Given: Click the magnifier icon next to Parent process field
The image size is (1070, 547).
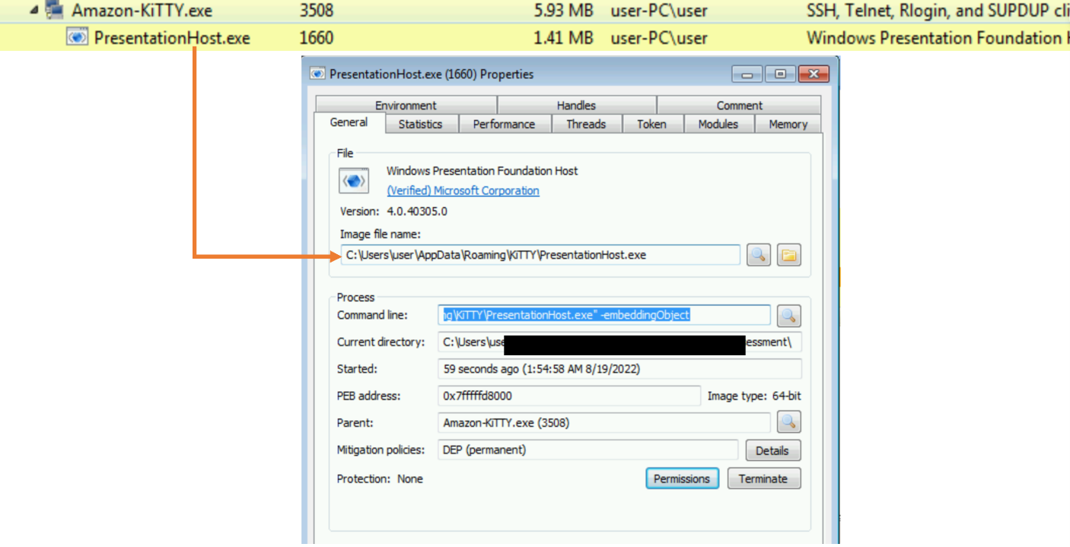Looking at the screenshot, I should [x=788, y=422].
